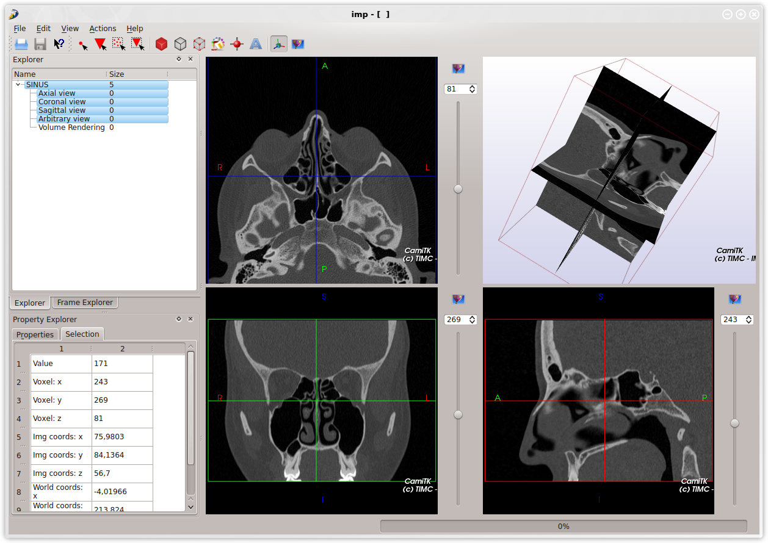The height and width of the screenshot is (543, 768).
Task: Toggle the dashed rectangle point selection tool
Action: (119, 44)
